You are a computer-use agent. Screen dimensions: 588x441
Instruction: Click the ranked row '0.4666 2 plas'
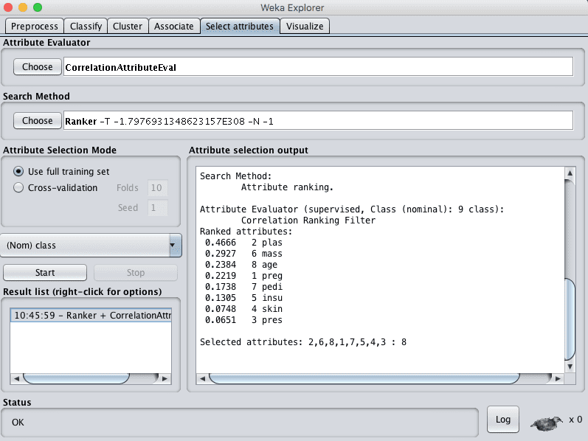tap(243, 243)
